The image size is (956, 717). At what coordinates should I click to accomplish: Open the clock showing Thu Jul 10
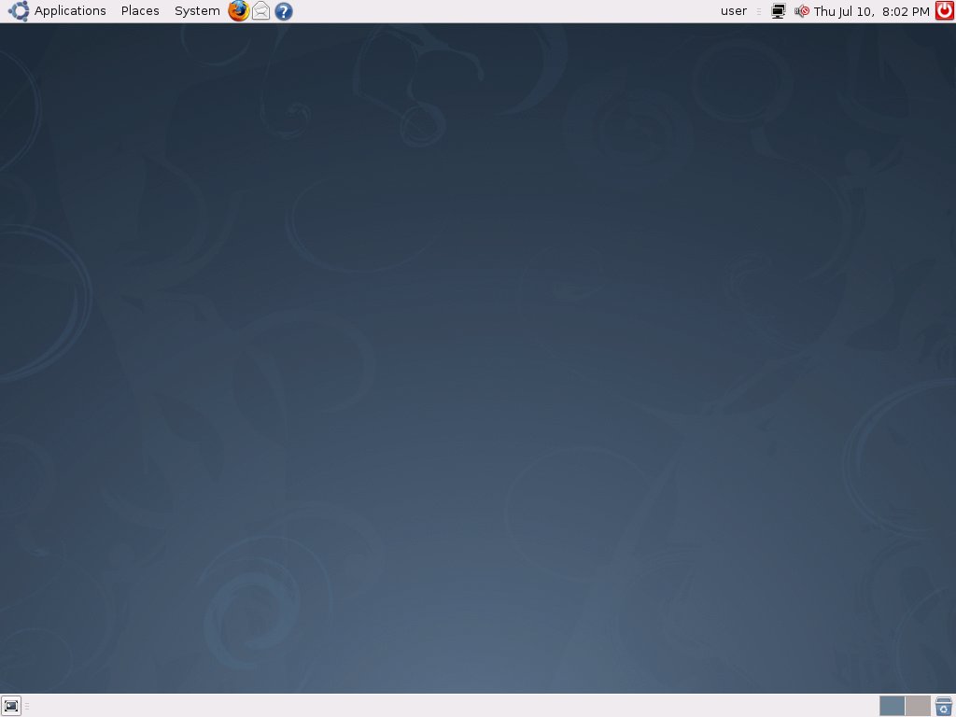[x=871, y=11]
